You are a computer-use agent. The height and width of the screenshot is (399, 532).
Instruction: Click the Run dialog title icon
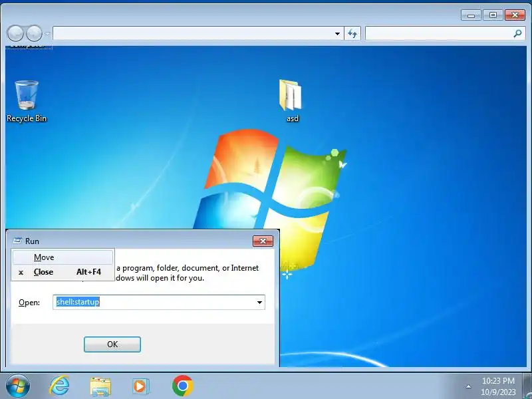coord(17,241)
